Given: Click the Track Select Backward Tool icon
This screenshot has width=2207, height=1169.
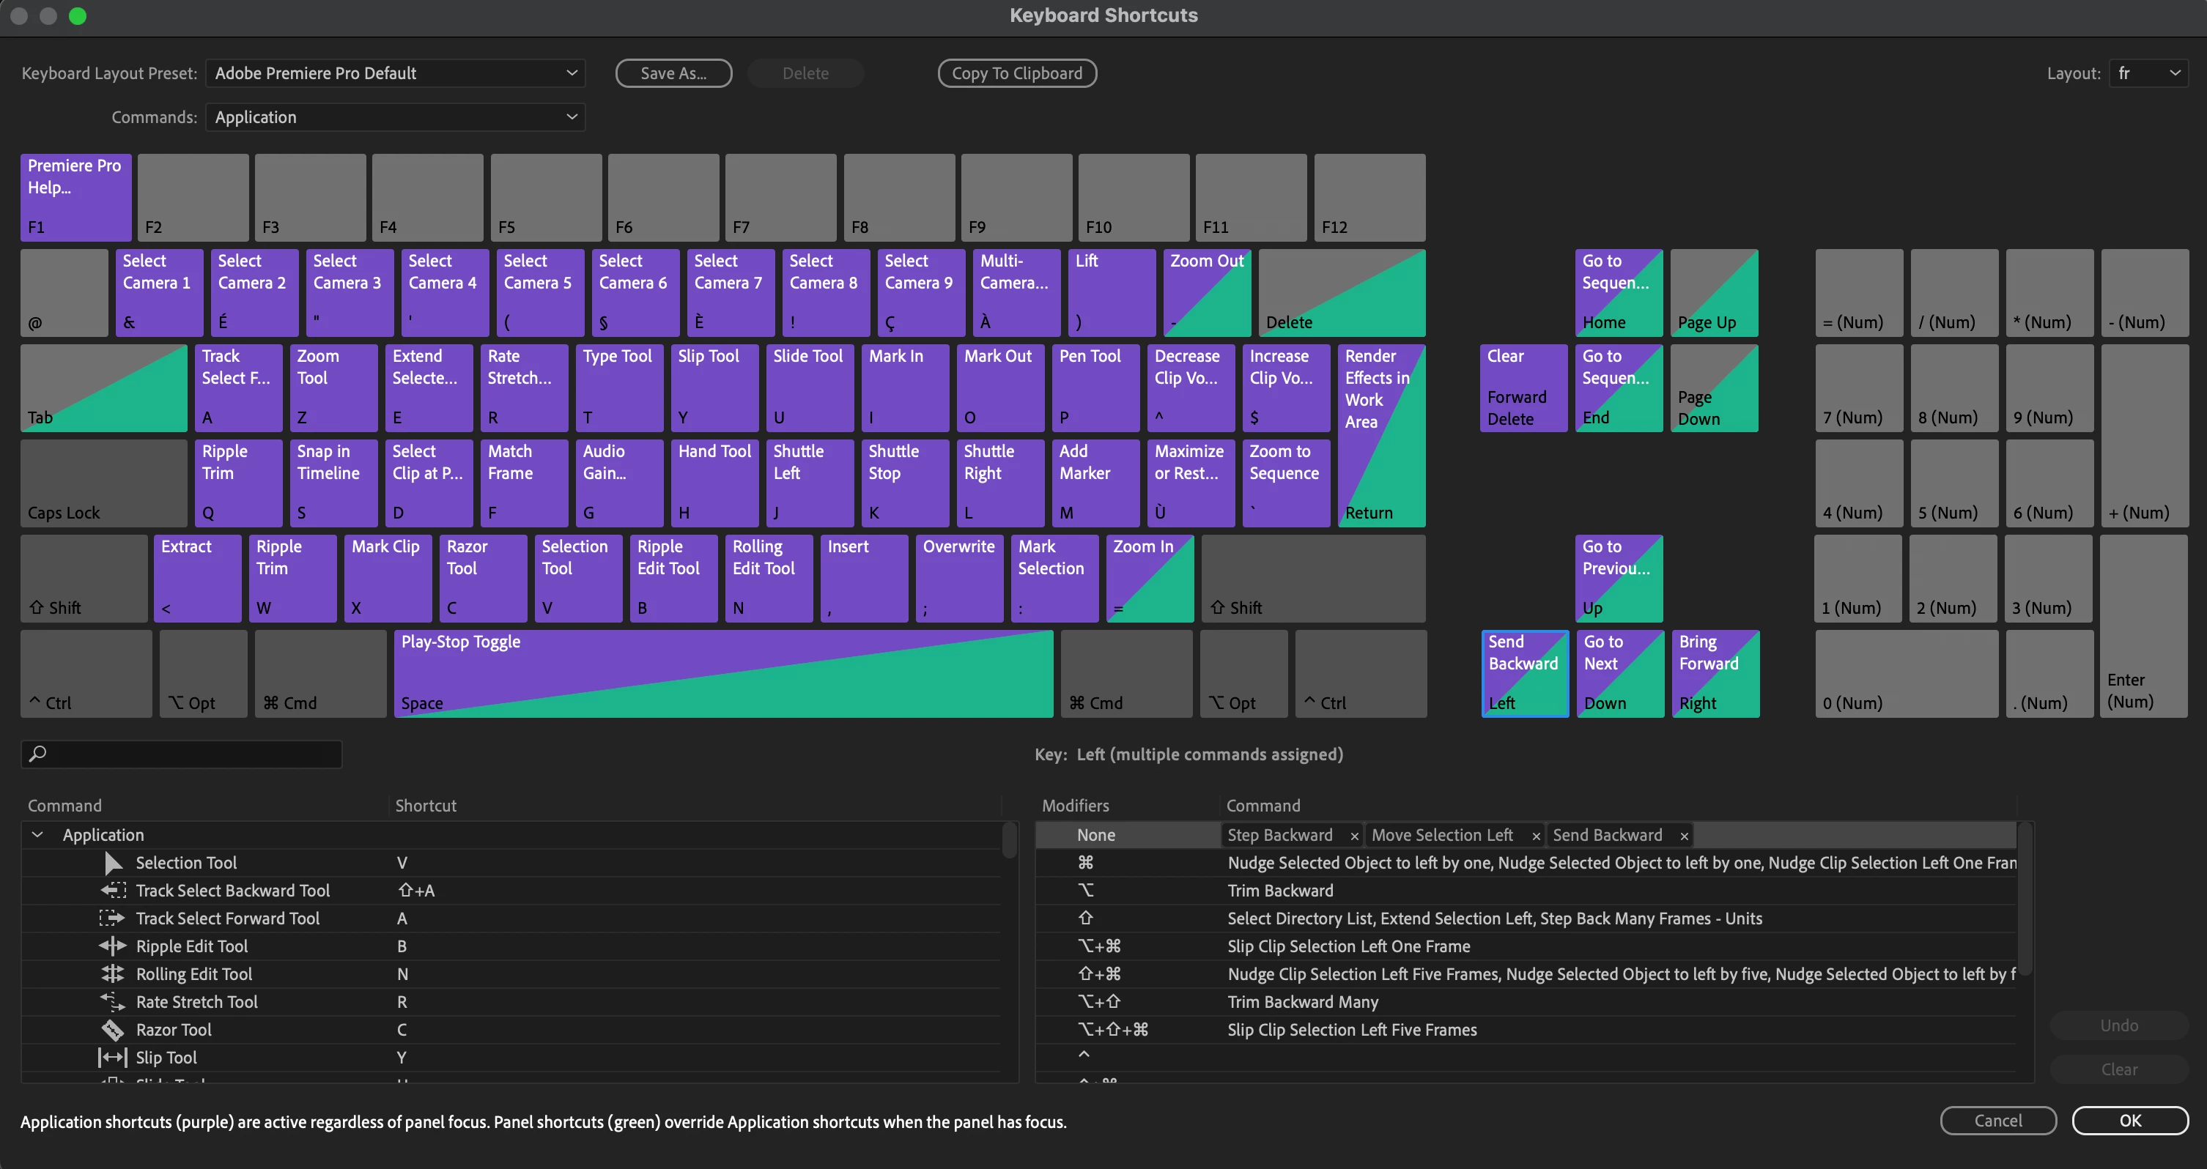Looking at the screenshot, I should click(113, 891).
